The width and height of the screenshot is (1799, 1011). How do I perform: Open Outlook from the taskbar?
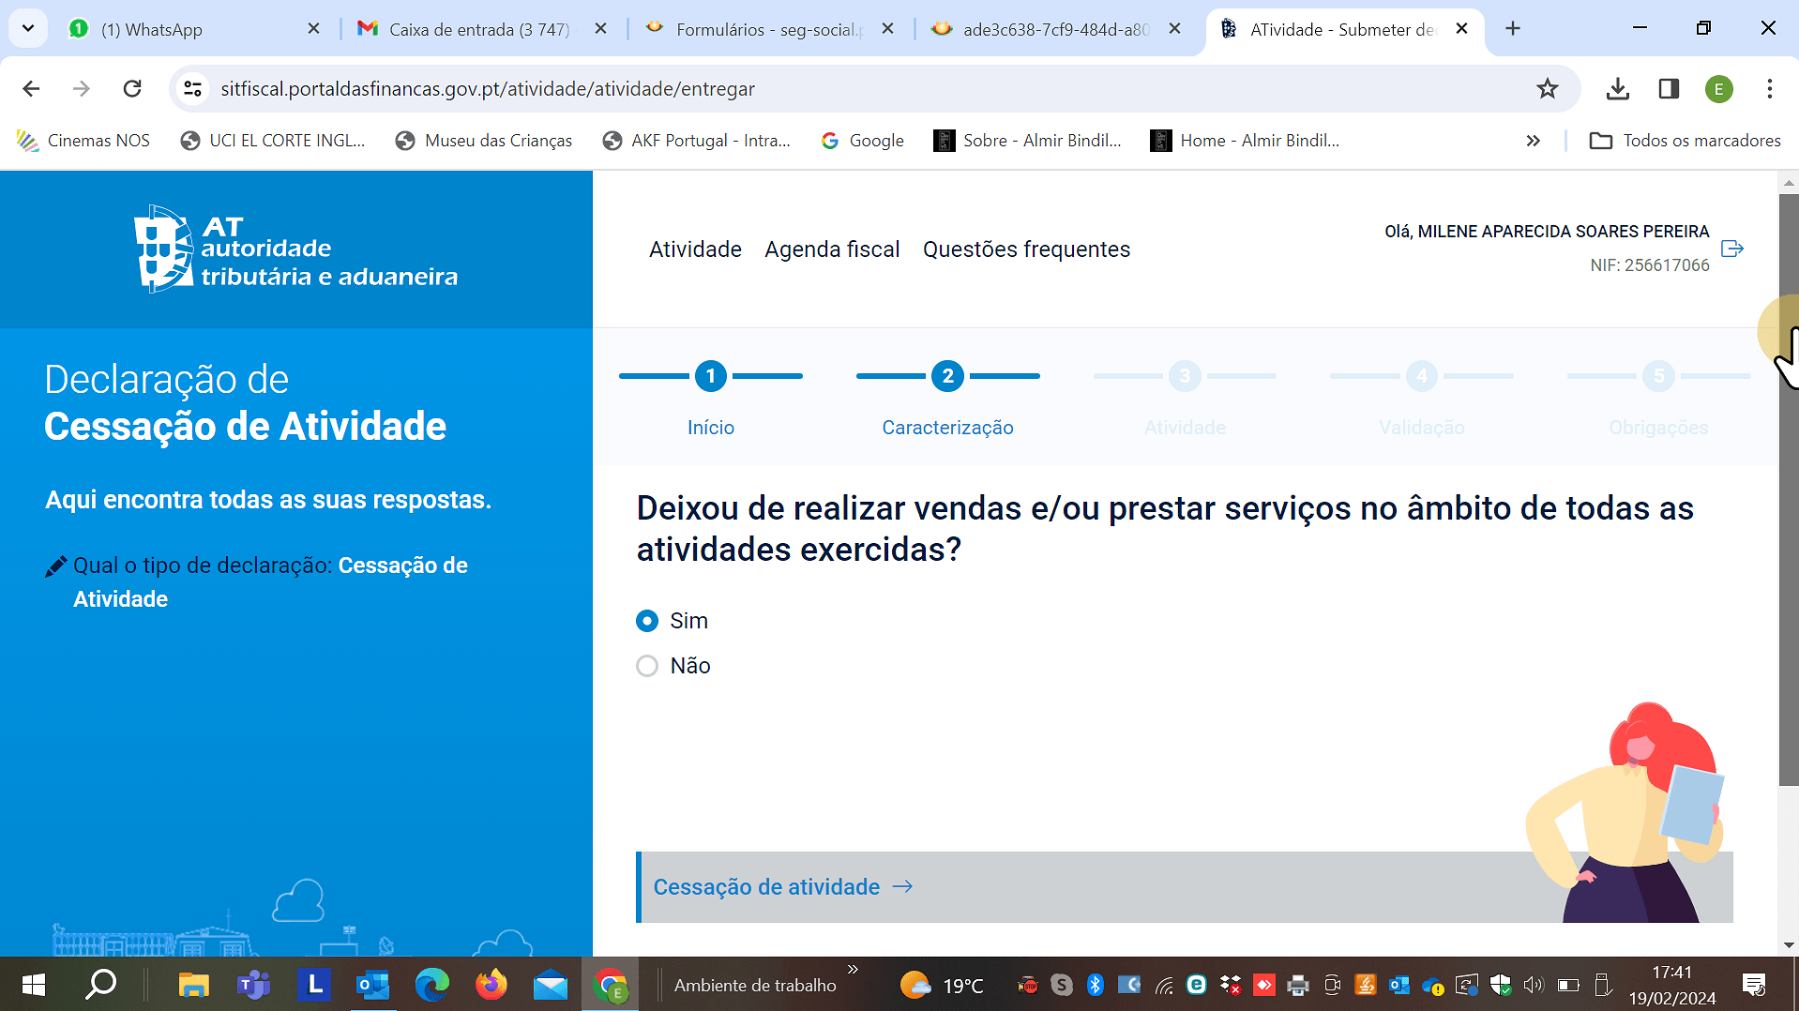(x=372, y=985)
